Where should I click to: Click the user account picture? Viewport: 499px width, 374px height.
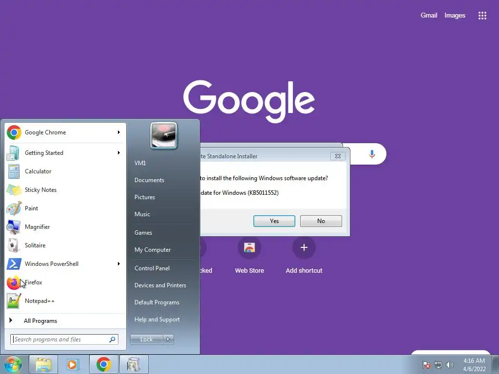click(164, 136)
